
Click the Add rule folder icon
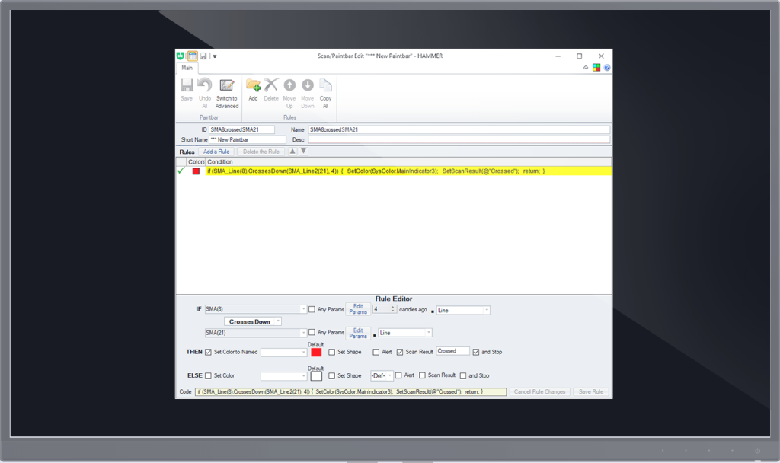point(253,85)
